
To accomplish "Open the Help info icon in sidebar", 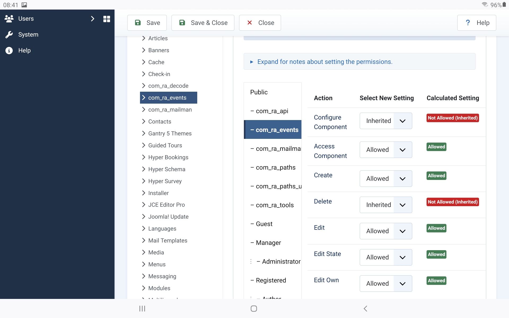I will pos(9,50).
